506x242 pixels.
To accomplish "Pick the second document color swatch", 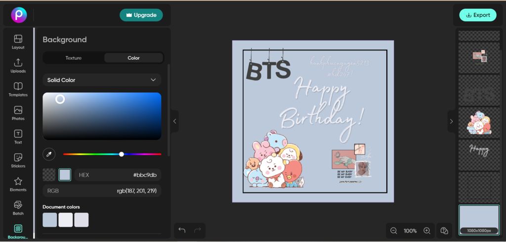I will pos(66,220).
